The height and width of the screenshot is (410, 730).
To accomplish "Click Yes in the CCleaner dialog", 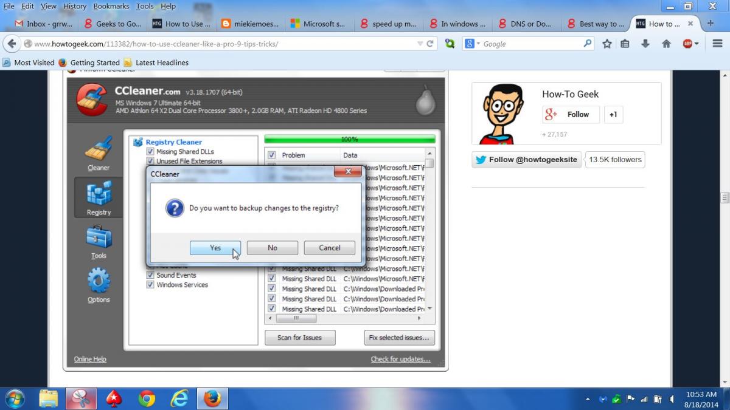I will coord(215,248).
